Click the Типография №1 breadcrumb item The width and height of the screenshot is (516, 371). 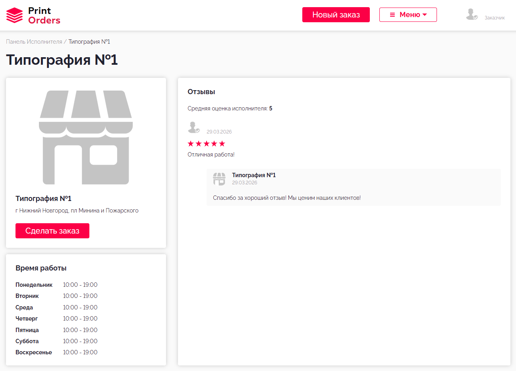tap(89, 42)
